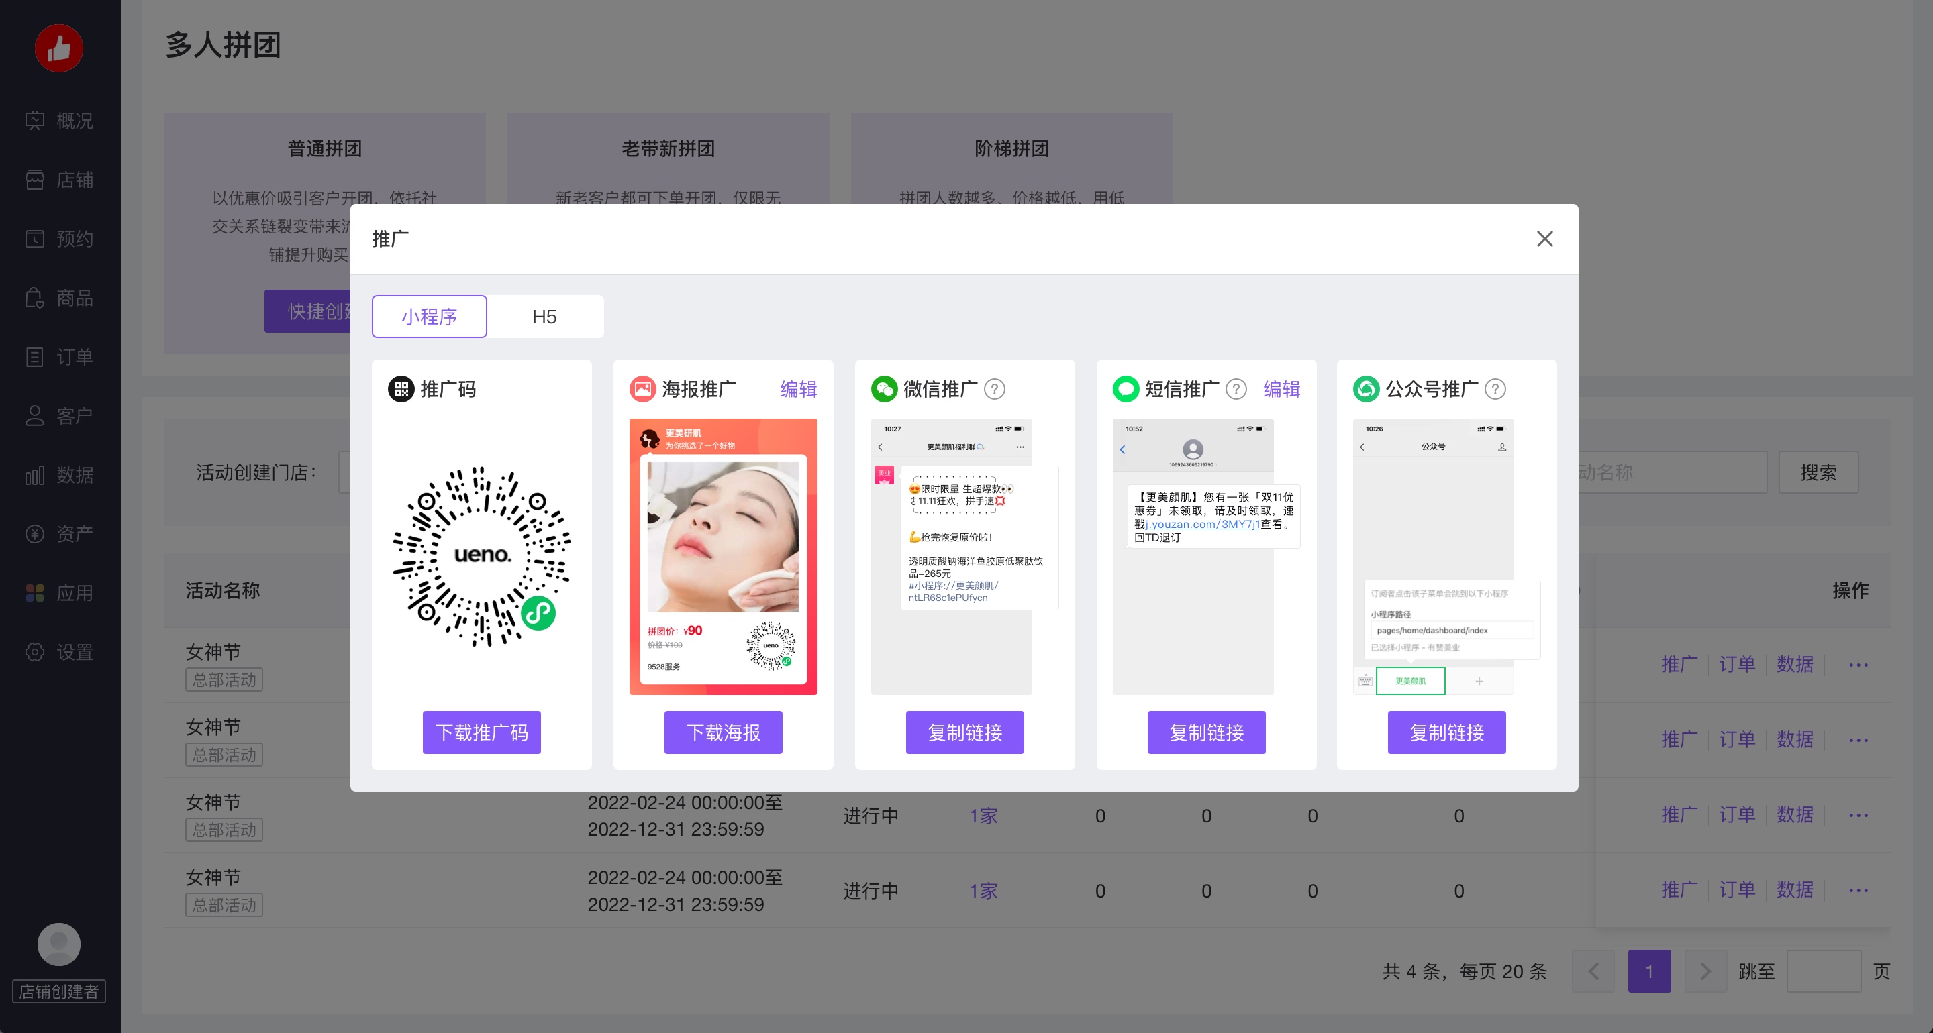Screen dimensions: 1933x1033
Task: Close the 推广 dialog
Action: pos(1544,239)
